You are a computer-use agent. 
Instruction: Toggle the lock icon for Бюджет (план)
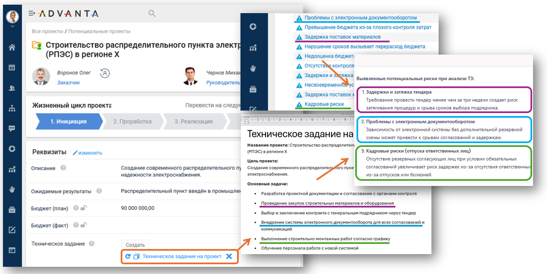pyautogui.click(x=84, y=208)
